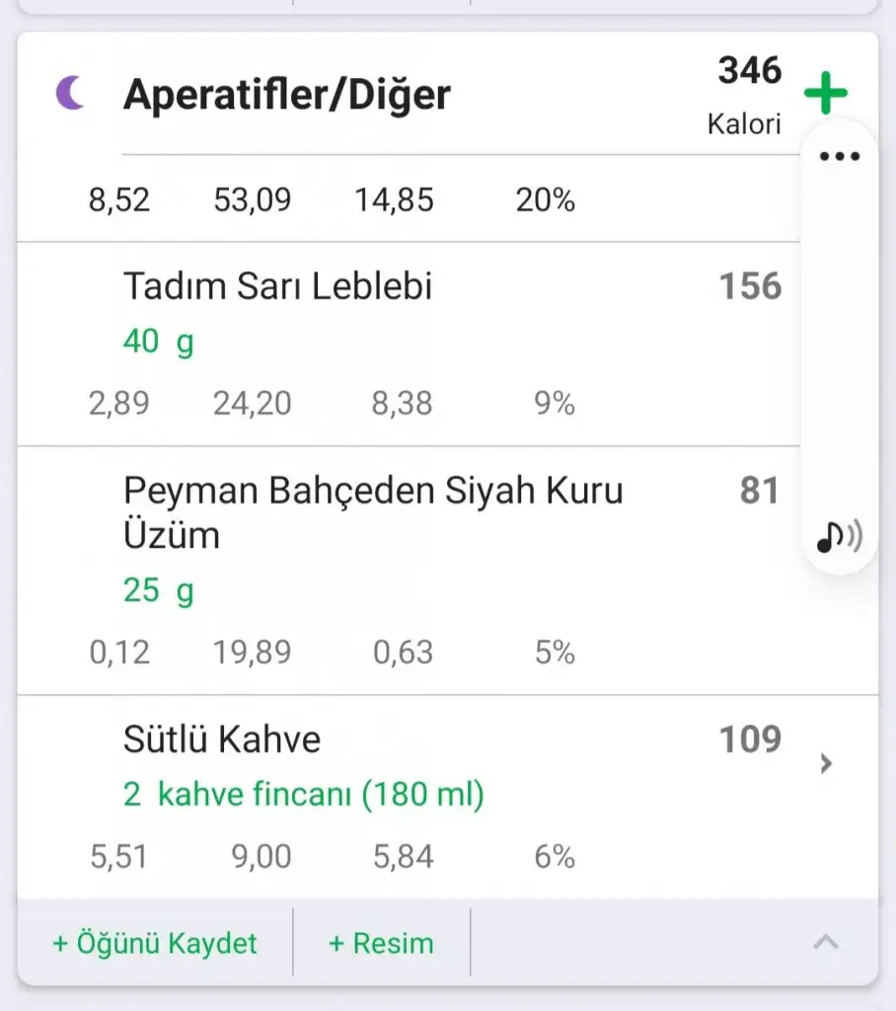
Task: Tap the 109 calorie value for Kahve
Action: (x=750, y=739)
